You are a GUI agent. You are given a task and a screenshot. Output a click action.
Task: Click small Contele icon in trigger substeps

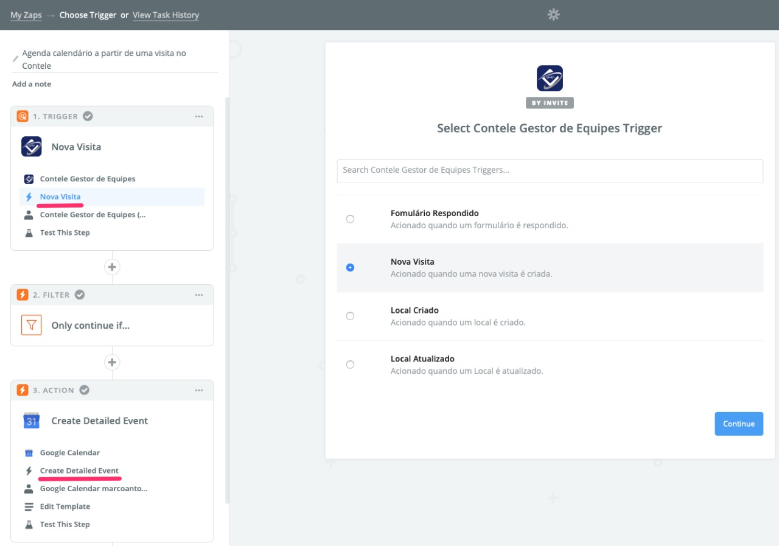(x=29, y=179)
